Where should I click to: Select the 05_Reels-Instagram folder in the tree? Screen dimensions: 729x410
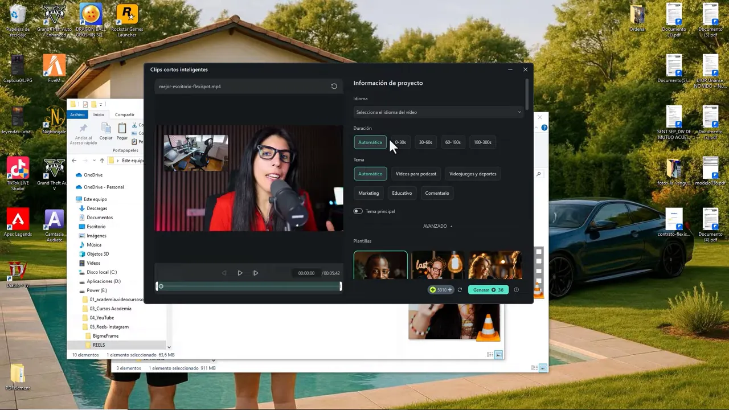(x=109, y=327)
